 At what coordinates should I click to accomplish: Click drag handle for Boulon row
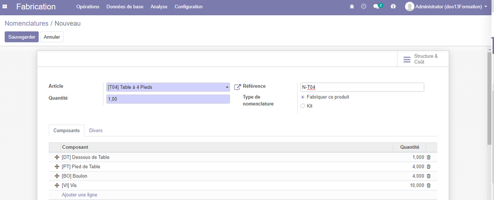pos(56,176)
